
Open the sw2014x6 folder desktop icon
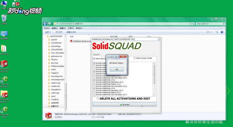point(4,50)
